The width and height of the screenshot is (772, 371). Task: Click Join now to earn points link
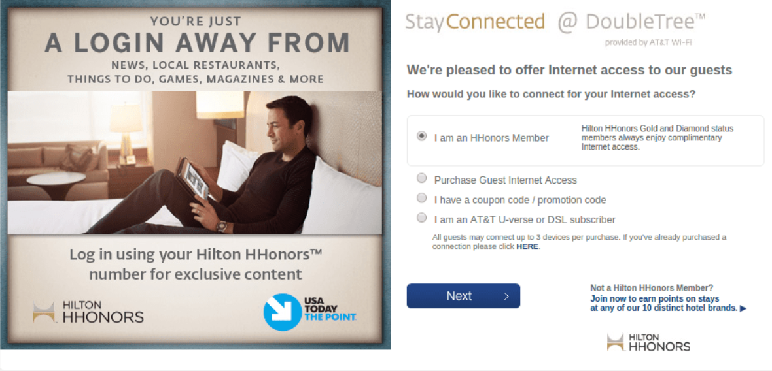click(665, 304)
